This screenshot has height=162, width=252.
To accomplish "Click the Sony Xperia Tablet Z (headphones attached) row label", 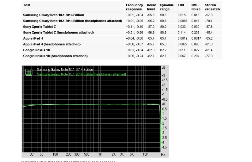I will click(58, 33).
